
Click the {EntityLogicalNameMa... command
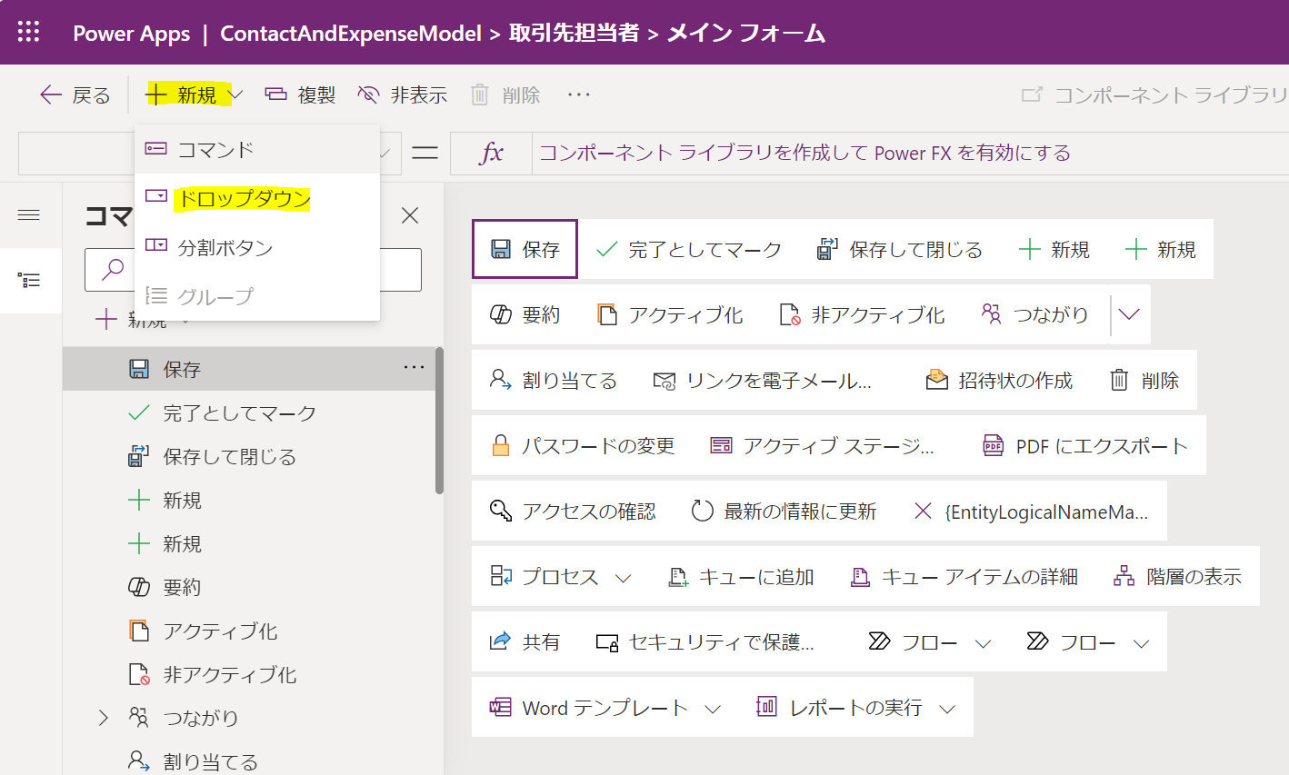coord(1031,511)
